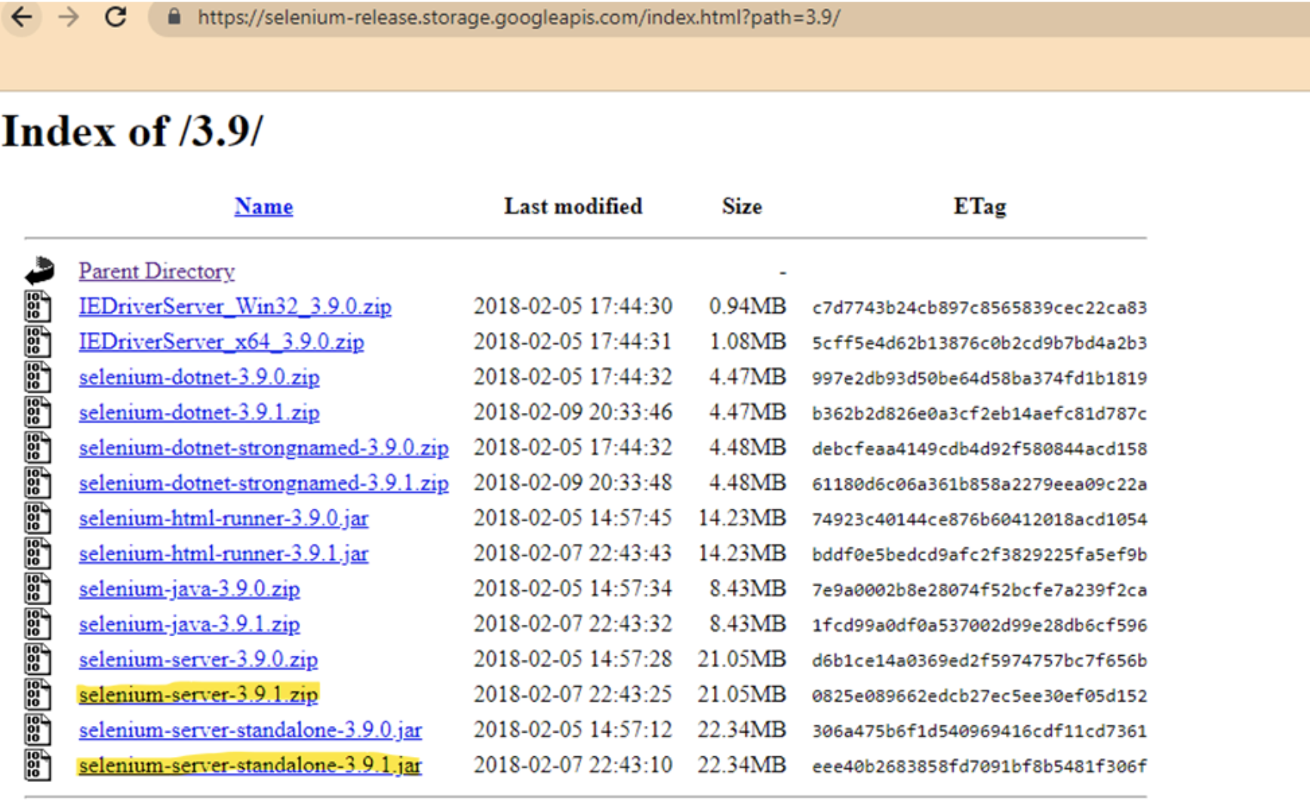The width and height of the screenshot is (1310, 800).
Task: Download selenium-server-3.9.1.zip
Action: point(198,694)
